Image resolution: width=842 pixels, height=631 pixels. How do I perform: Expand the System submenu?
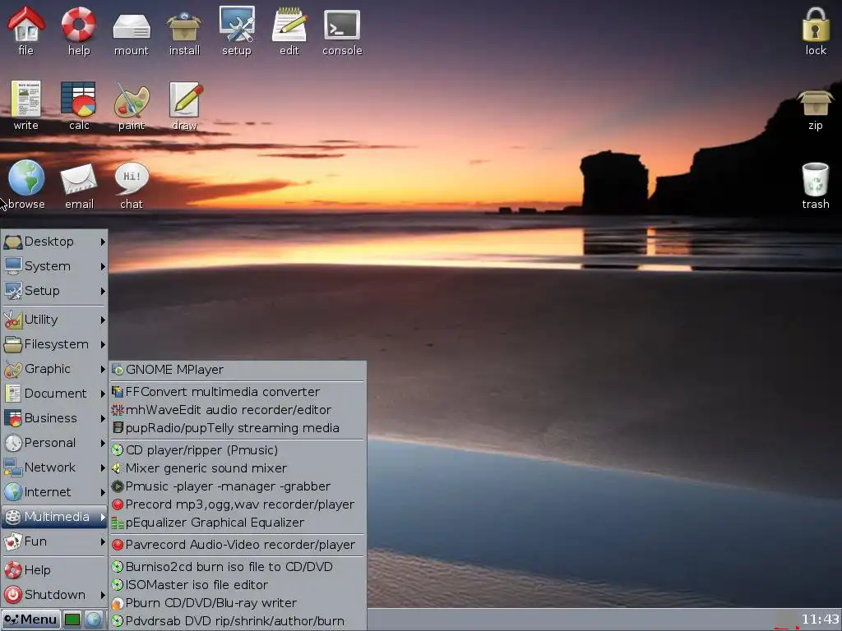tap(54, 266)
